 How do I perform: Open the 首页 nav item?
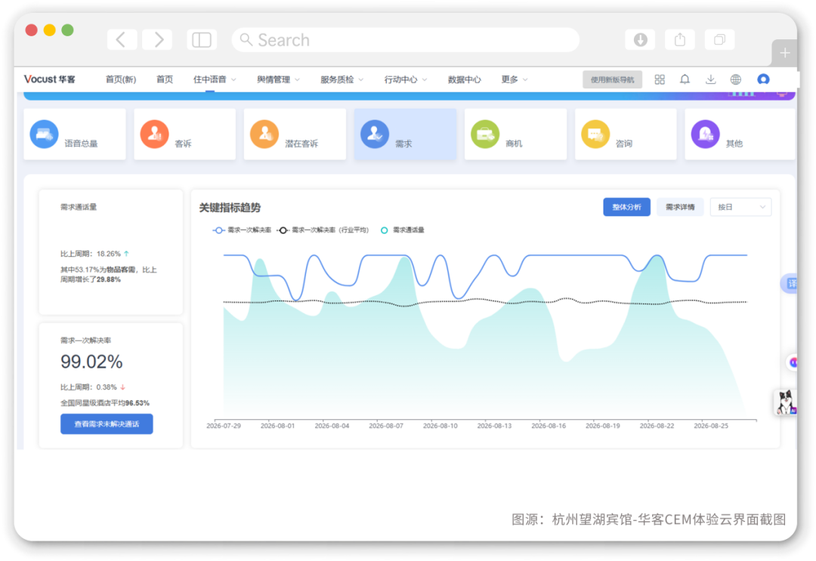(165, 79)
